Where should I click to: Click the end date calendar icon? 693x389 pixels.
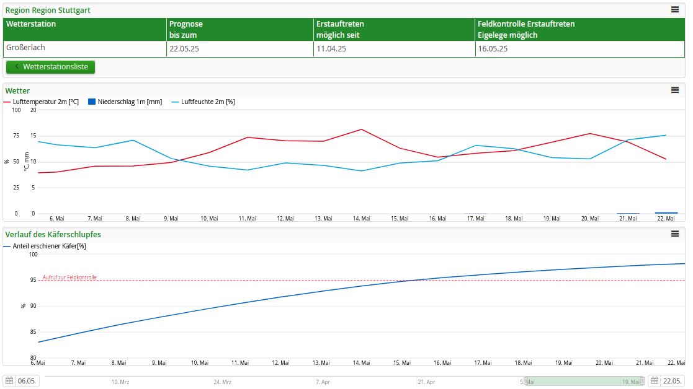(655, 381)
